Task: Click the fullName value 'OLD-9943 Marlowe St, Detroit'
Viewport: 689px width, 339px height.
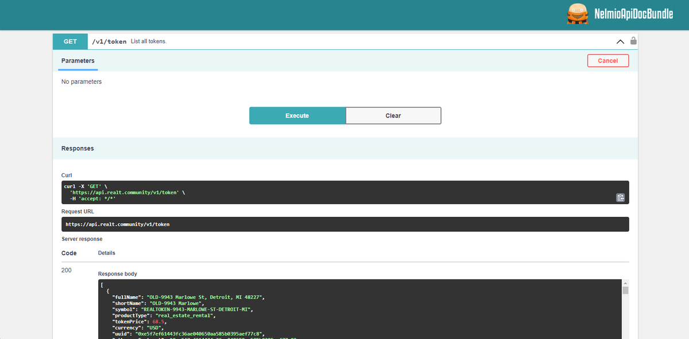Action: [x=205, y=297]
